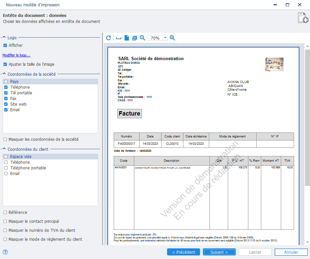Check Téléphone in client coordinates
Viewport: 310px width, 259px height.
[x=6, y=162]
